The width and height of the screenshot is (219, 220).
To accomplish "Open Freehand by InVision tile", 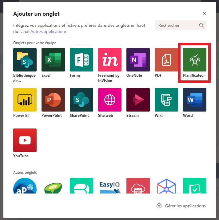I will pos(110,60).
